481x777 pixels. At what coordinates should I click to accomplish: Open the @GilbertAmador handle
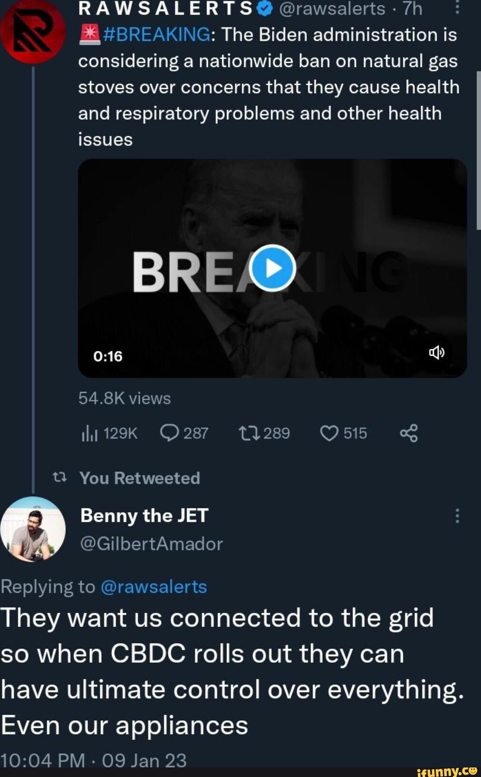point(151,544)
